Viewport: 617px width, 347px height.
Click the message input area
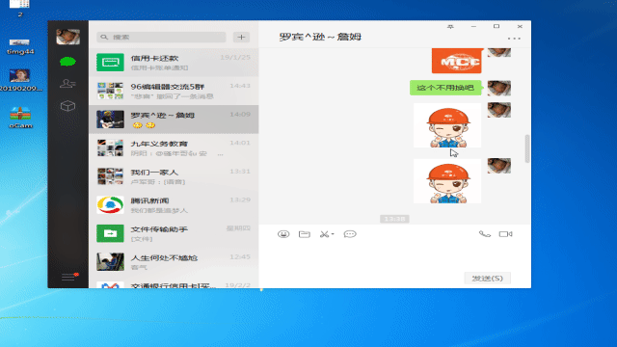pos(394,255)
